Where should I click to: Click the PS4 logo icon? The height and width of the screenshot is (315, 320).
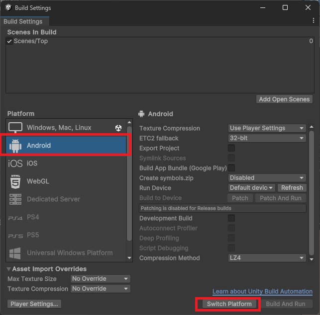pyautogui.click(x=15, y=218)
